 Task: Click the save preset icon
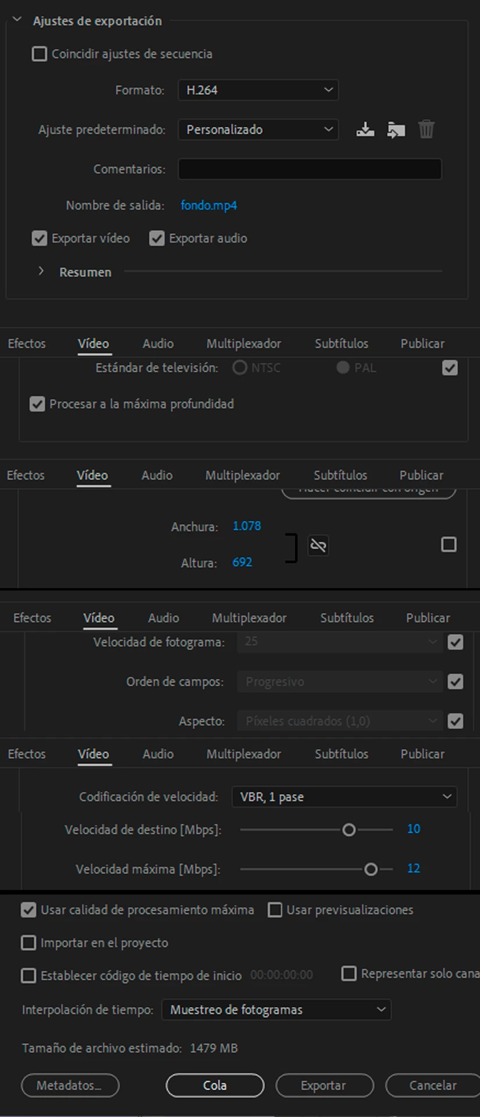365,129
